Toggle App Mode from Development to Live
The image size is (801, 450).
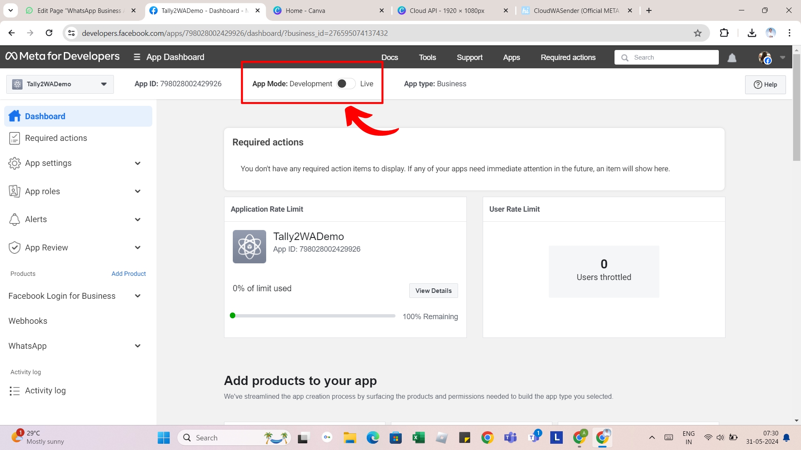346,84
